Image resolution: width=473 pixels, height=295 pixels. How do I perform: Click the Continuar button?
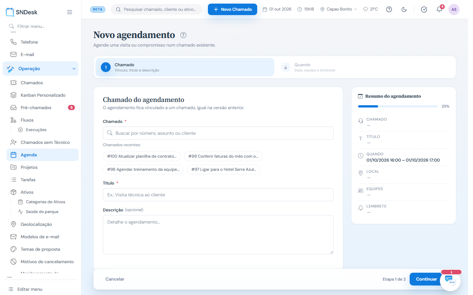426,279
